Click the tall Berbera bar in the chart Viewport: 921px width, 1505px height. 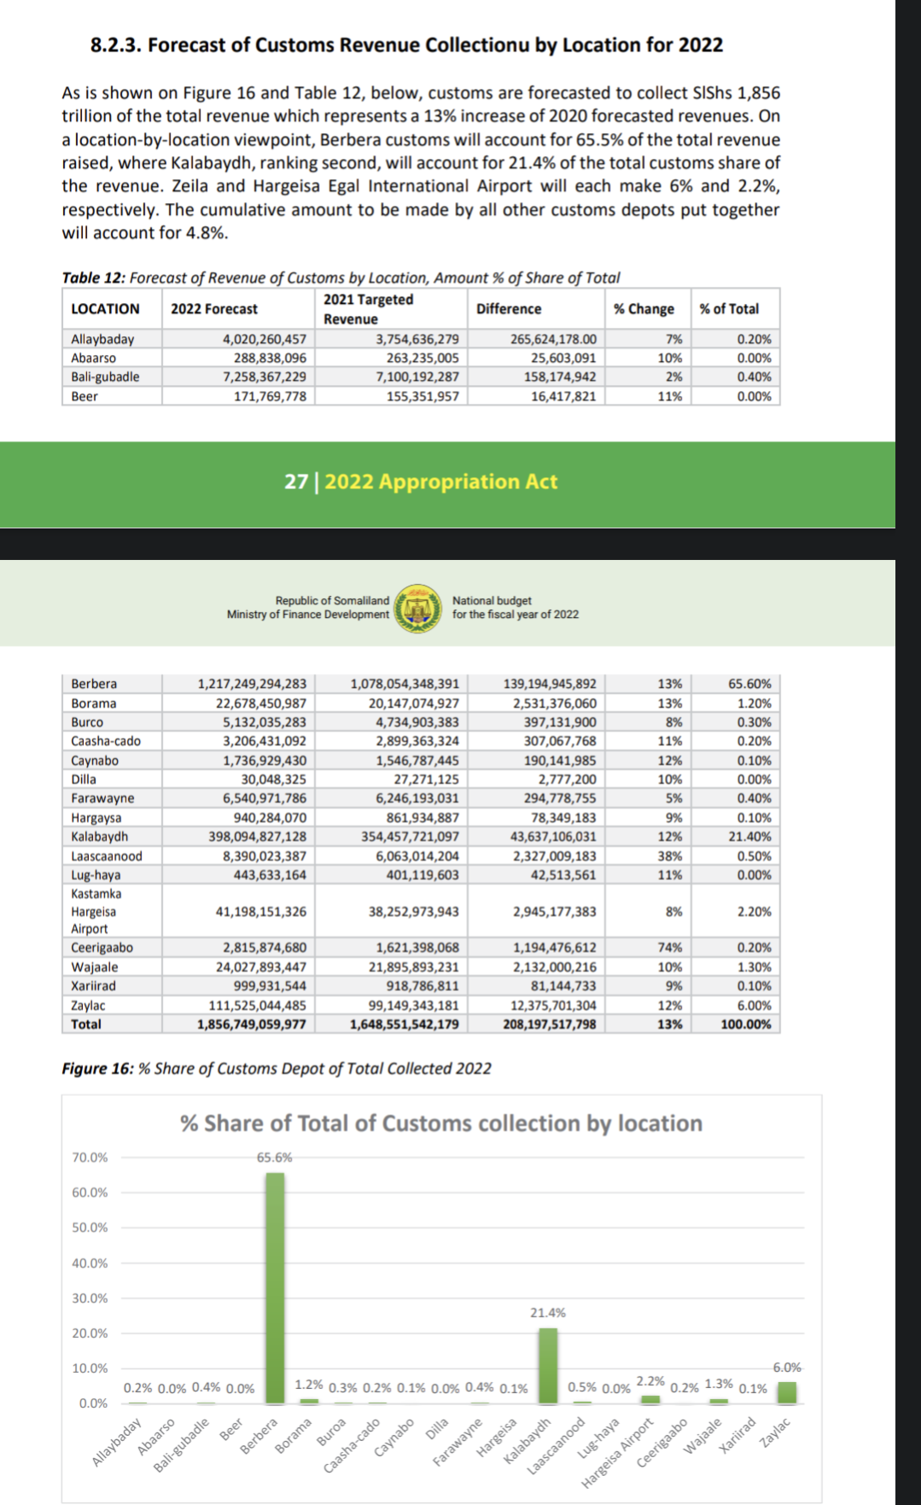tap(275, 1288)
